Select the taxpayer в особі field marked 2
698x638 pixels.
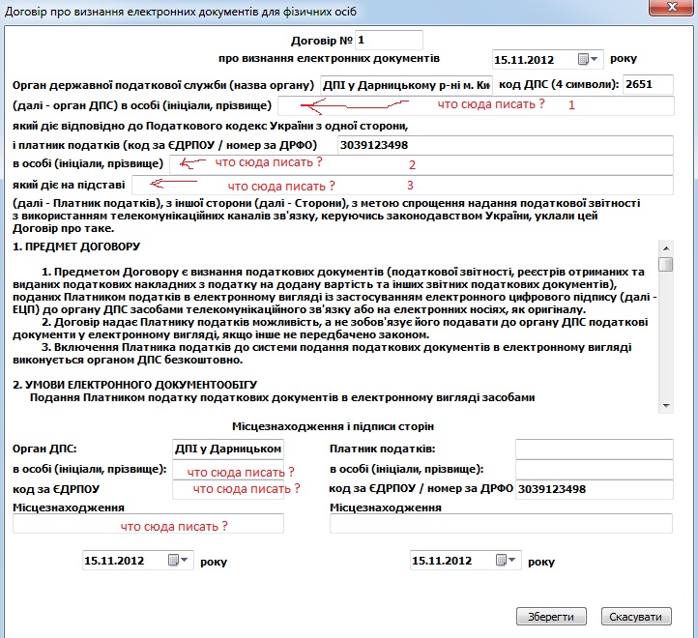[420, 164]
